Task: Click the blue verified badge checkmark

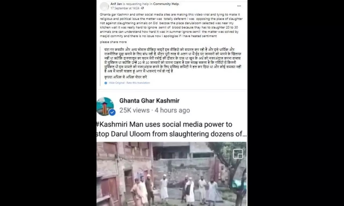Action: [112, 112]
